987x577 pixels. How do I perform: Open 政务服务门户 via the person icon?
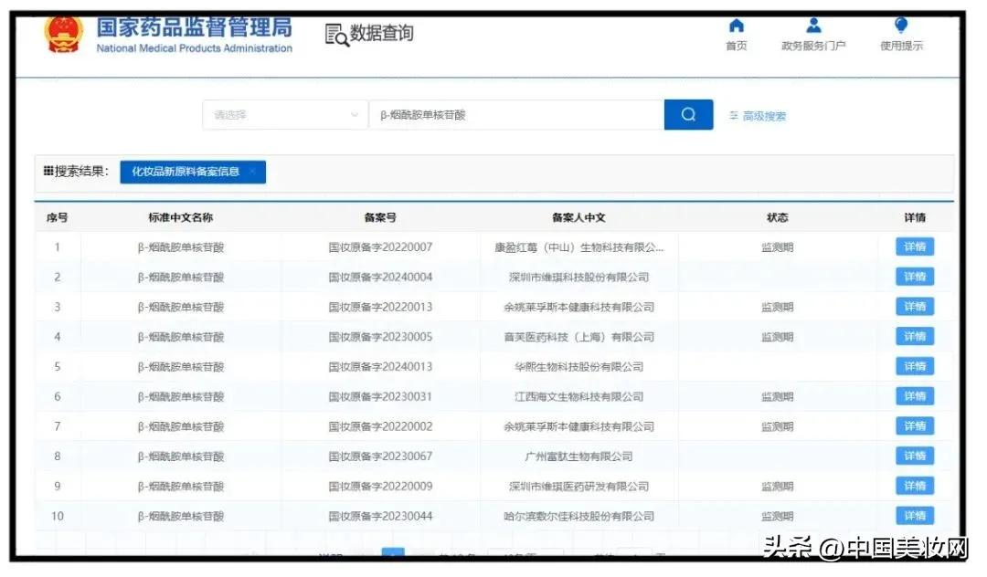pos(813,26)
